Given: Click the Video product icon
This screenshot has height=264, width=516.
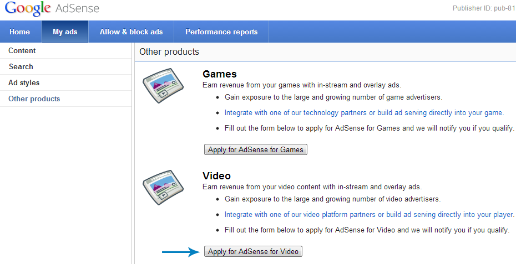Looking at the screenshot, I should [163, 187].
